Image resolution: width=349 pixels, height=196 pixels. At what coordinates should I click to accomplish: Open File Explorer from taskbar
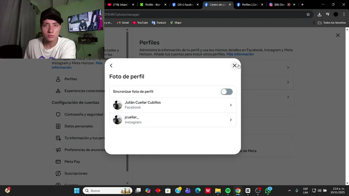pos(218,191)
